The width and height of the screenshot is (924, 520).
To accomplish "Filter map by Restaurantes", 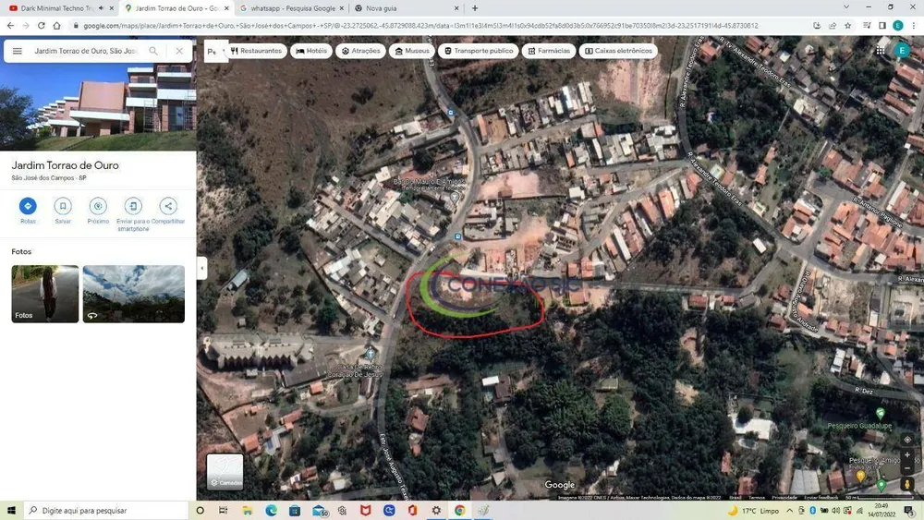I will pyautogui.click(x=257, y=51).
